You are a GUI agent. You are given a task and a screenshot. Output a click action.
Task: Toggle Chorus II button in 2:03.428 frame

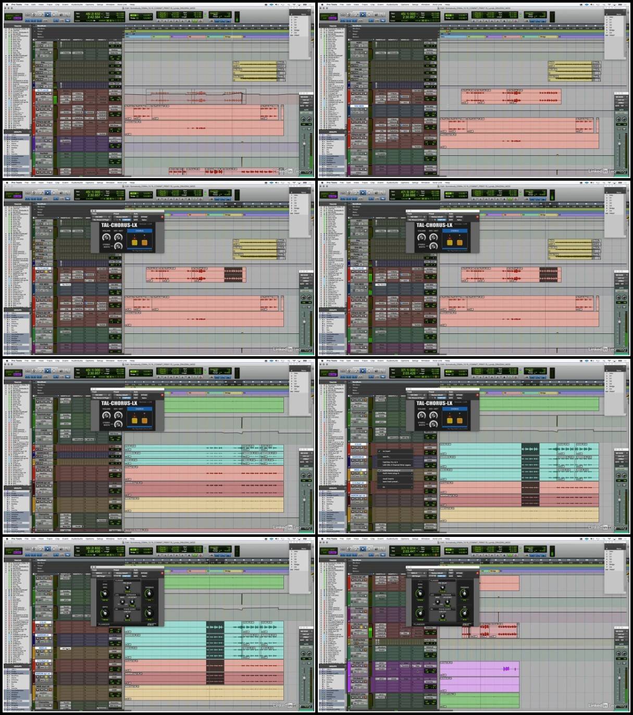460,420
